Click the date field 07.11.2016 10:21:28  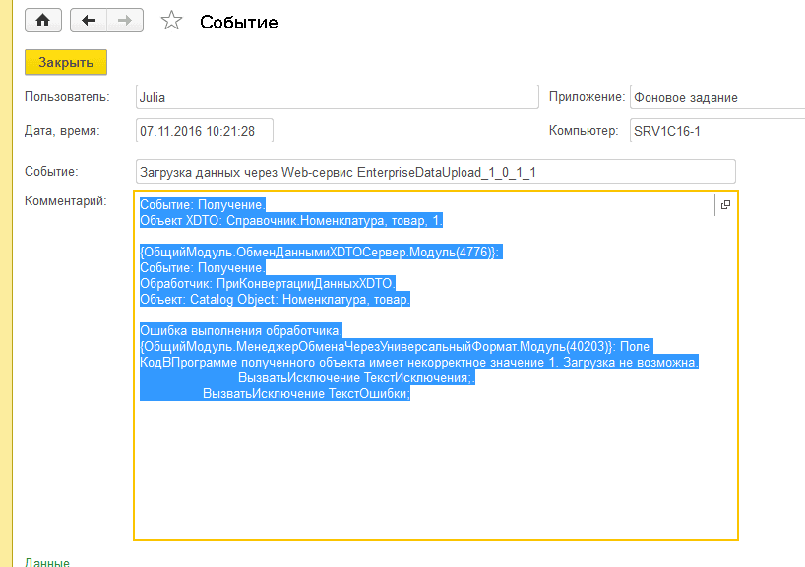tap(204, 130)
